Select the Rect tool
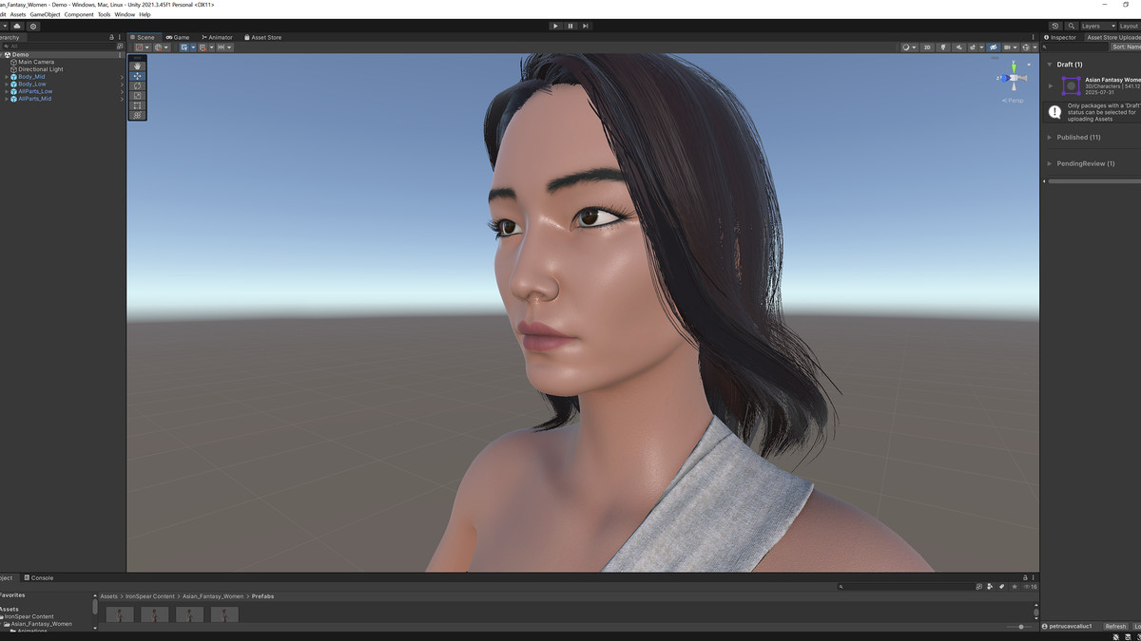1141x641 pixels. [x=138, y=105]
